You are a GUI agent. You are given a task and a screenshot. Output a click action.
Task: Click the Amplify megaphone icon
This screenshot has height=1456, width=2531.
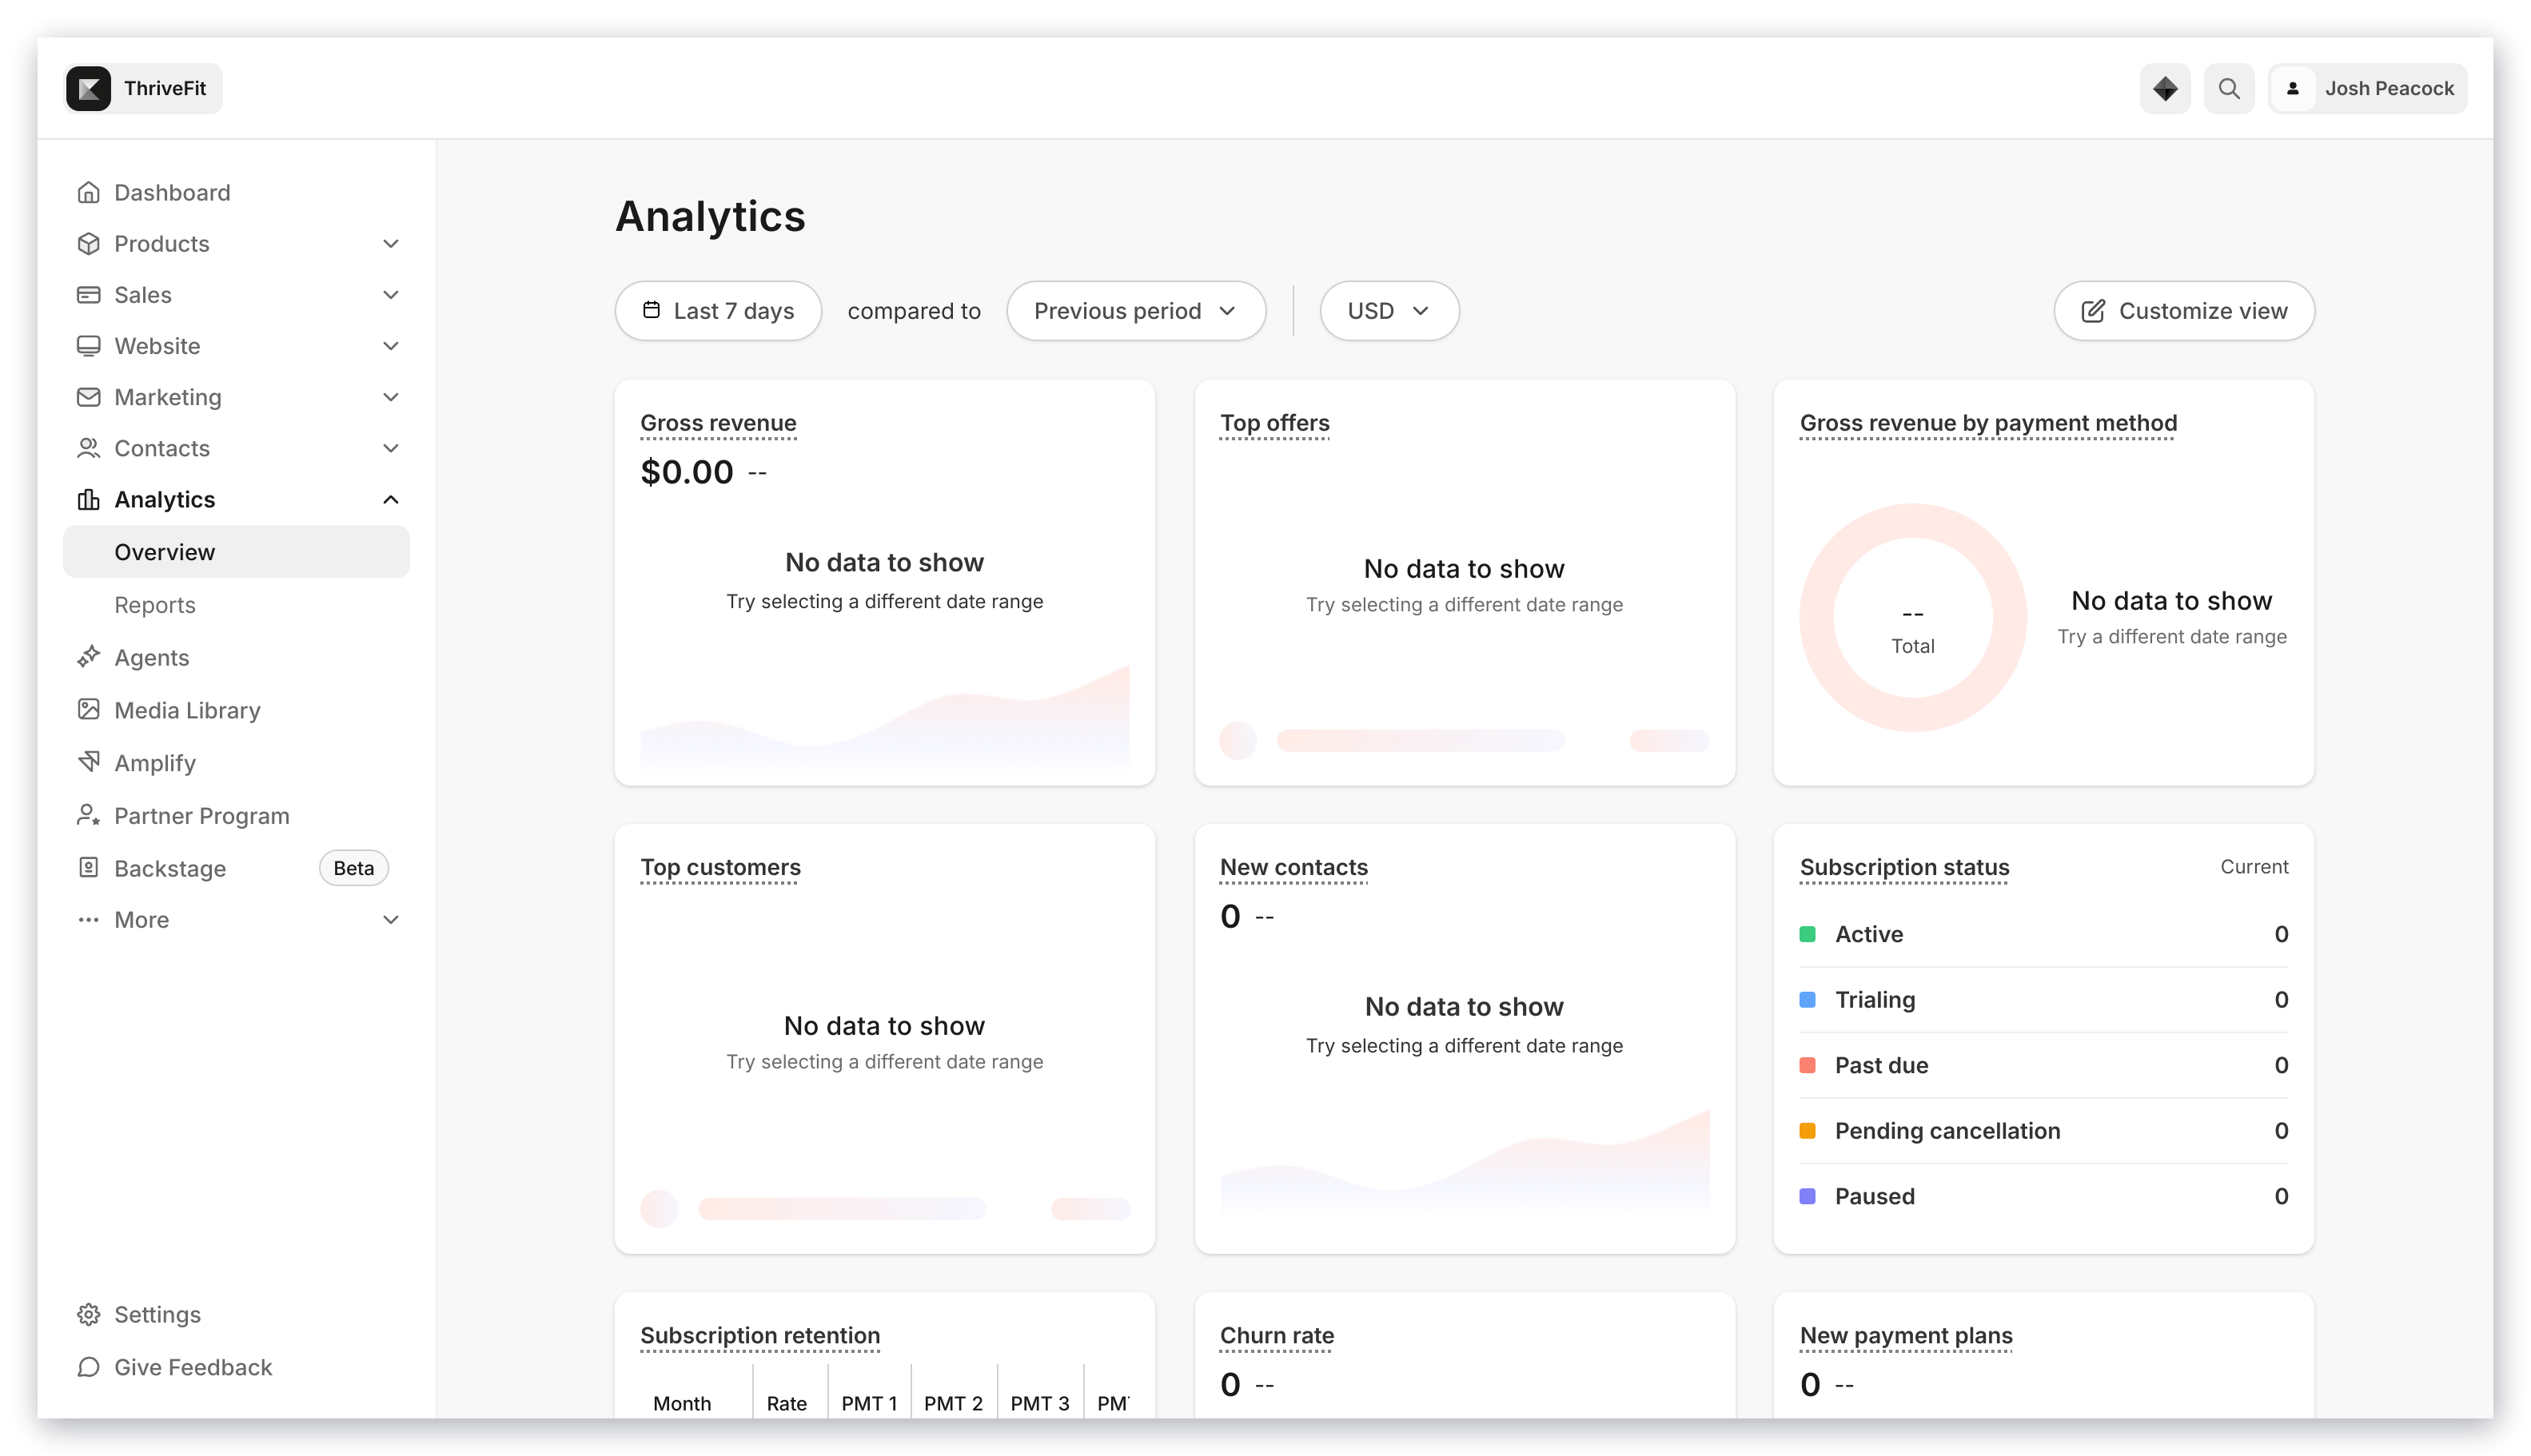pos(88,762)
